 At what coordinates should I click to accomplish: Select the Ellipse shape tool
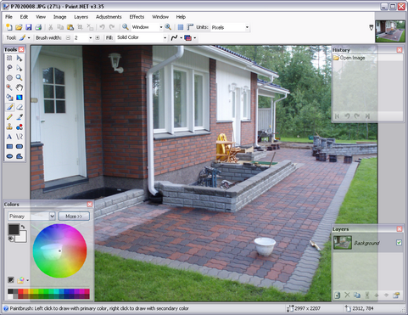[9, 156]
